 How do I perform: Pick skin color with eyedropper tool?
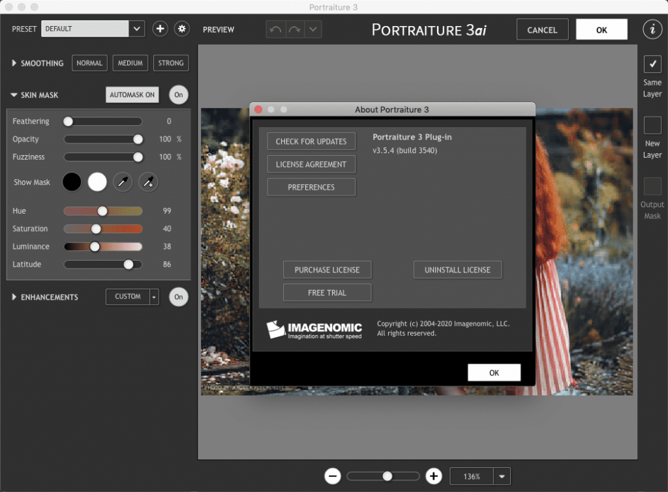(x=123, y=182)
